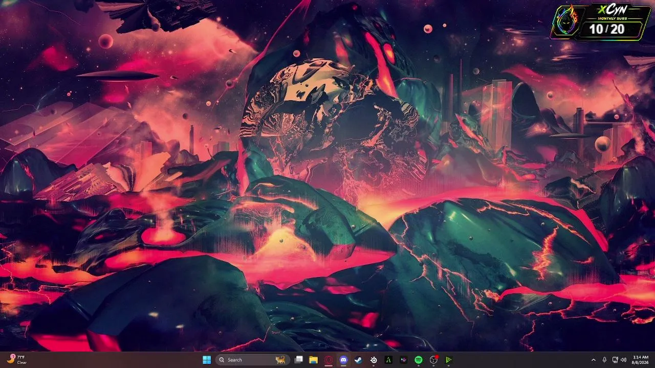The width and height of the screenshot is (655, 368).
Task: Open Task View from the taskbar
Action: point(299,360)
